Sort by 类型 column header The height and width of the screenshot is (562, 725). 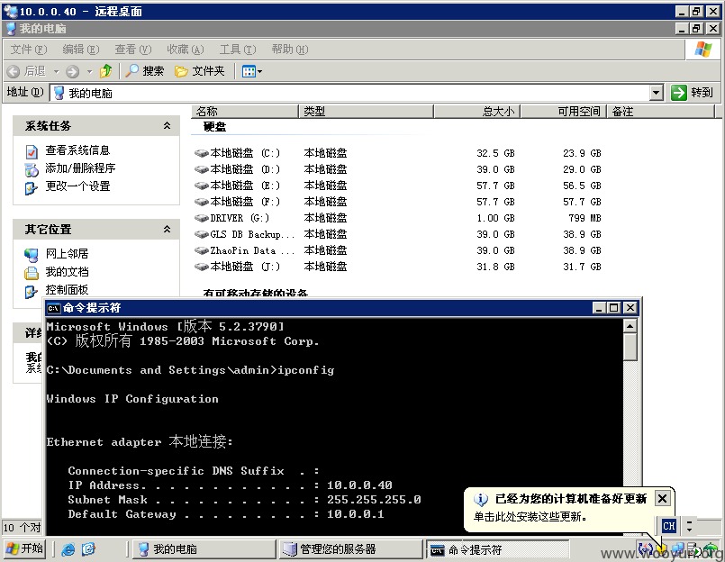[x=367, y=112]
